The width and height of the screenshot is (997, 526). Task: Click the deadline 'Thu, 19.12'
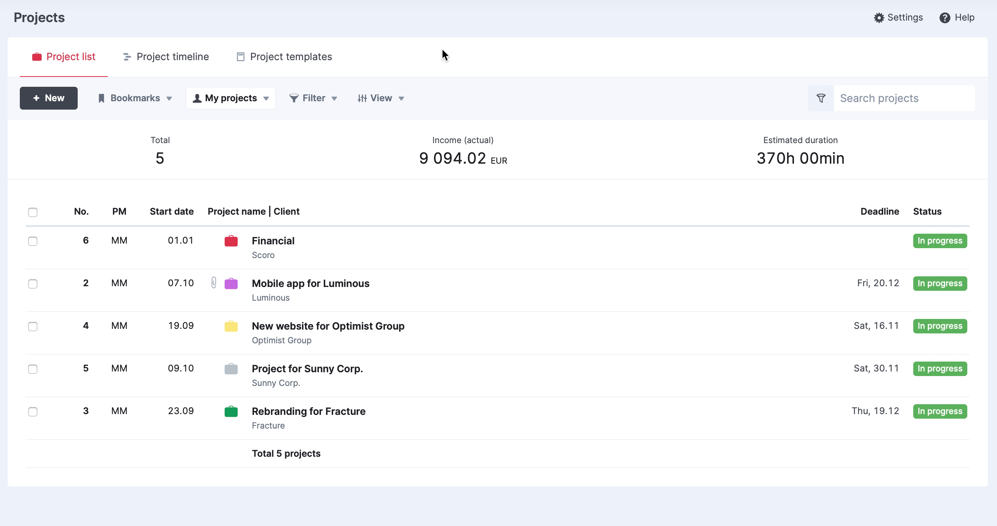click(875, 411)
